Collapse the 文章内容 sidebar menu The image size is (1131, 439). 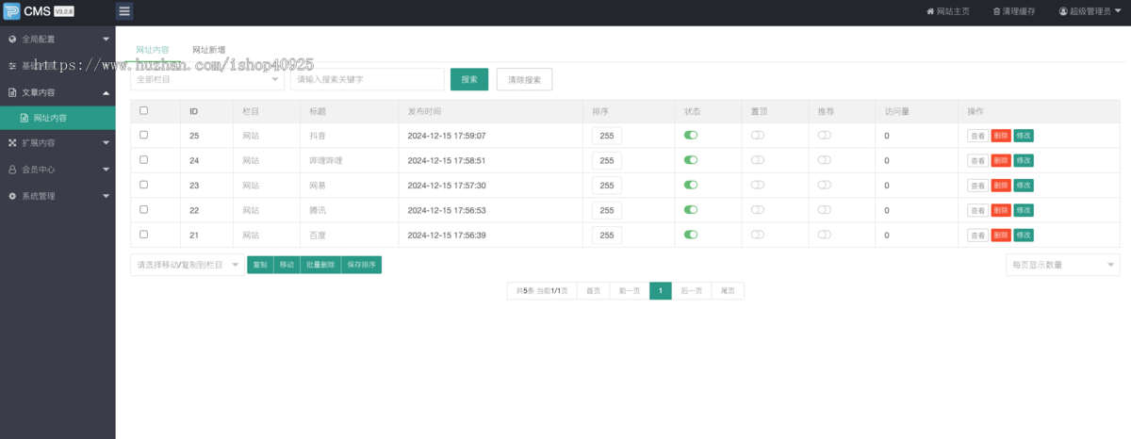click(57, 92)
